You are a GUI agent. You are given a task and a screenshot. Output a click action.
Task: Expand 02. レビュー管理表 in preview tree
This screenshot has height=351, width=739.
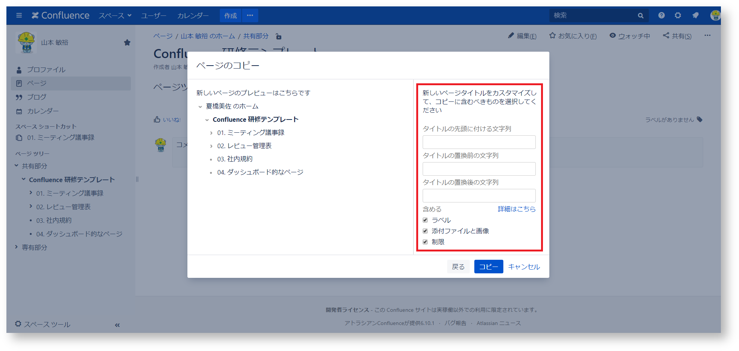tap(211, 146)
